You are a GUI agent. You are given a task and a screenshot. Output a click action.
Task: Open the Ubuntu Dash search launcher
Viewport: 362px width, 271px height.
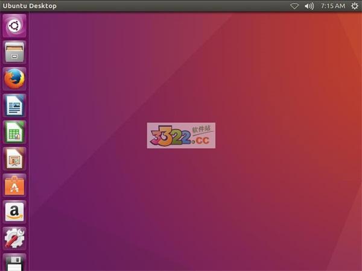(x=14, y=25)
